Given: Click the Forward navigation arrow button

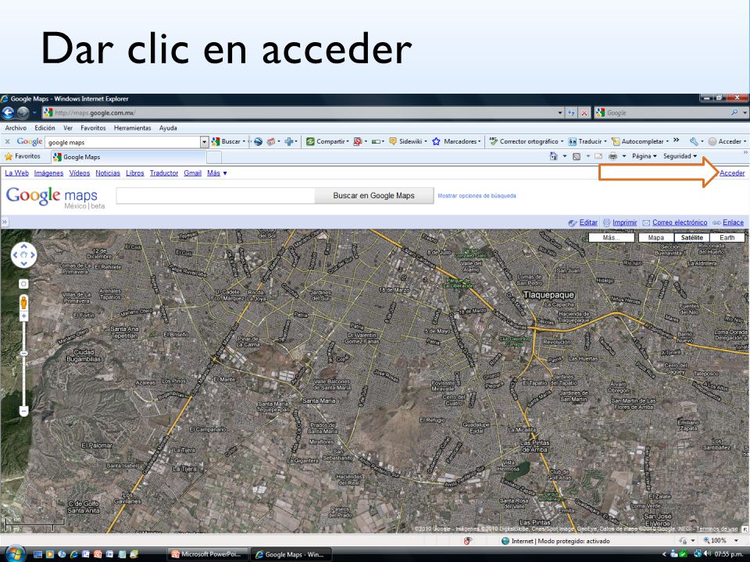Looking at the screenshot, I should click(x=23, y=112).
